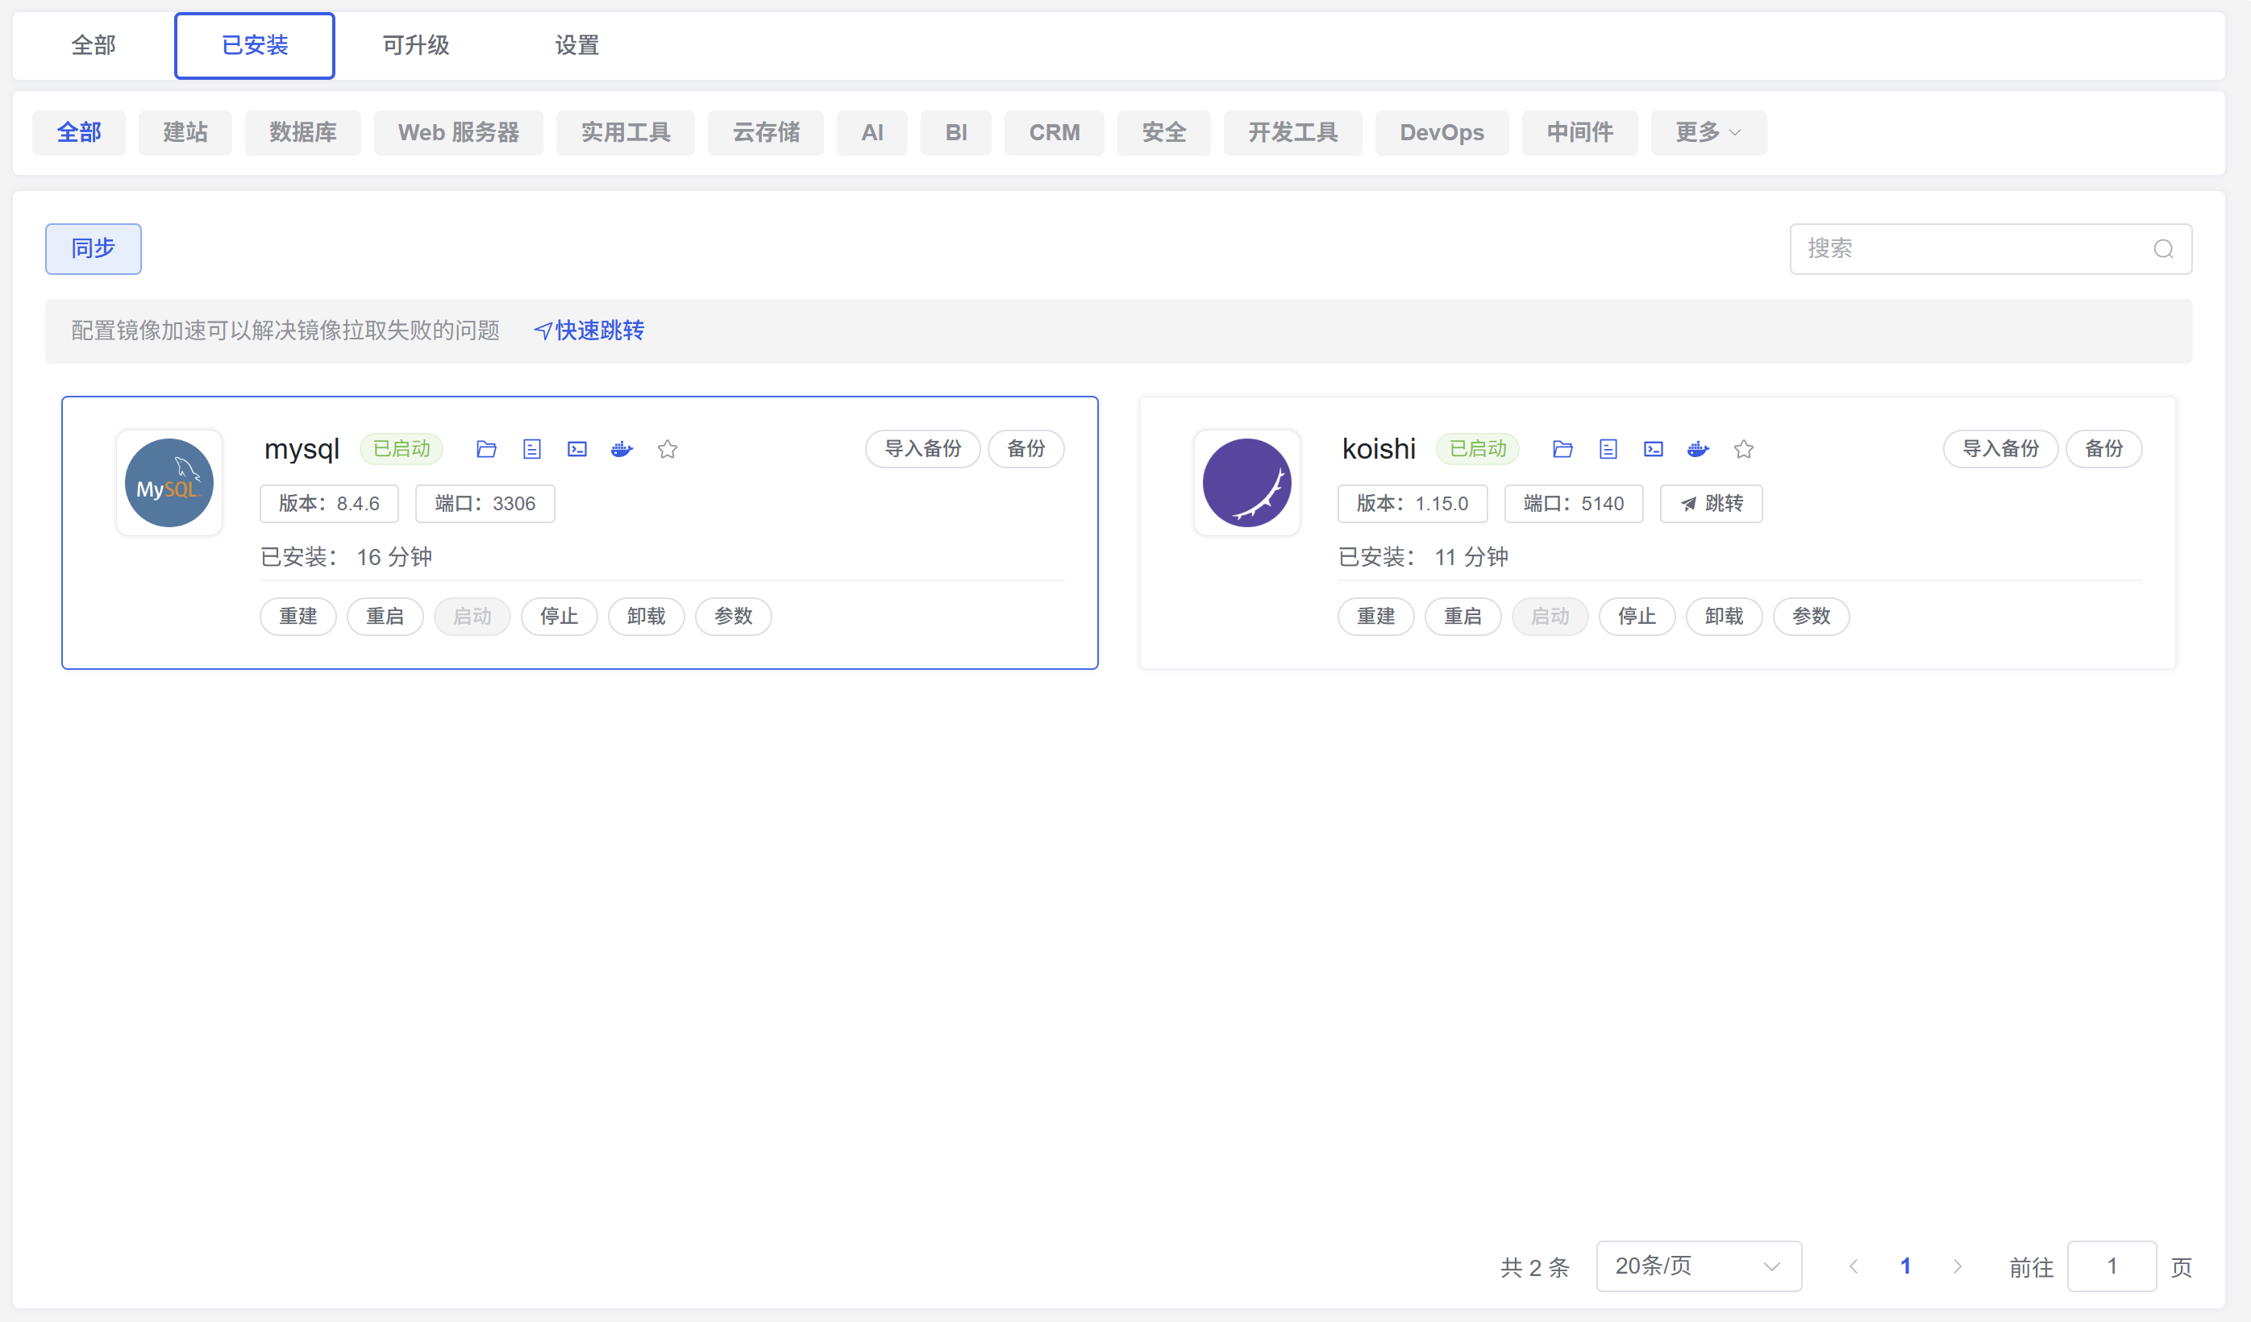Image resolution: width=2251 pixels, height=1322 pixels.
Task: Open mysql terminal icon
Action: click(x=577, y=449)
